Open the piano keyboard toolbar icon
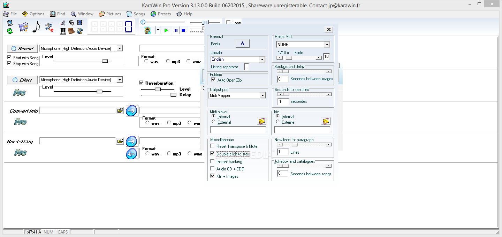Image resolution: width=502 pixels, height=237 pixels. tap(63, 31)
